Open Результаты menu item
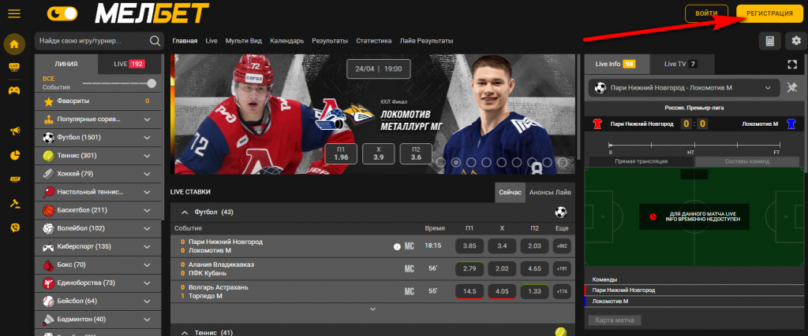808x336 pixels. pyautogui.click(x=330, y=41)
